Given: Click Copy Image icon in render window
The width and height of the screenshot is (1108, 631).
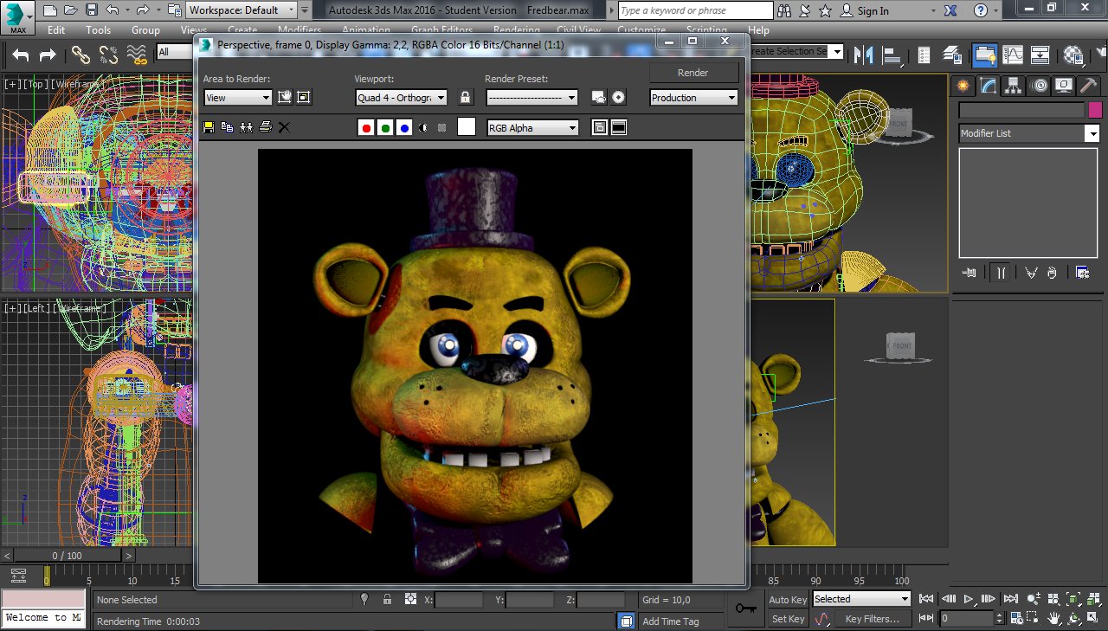Looking at the screenshot, I should point(228,127).
